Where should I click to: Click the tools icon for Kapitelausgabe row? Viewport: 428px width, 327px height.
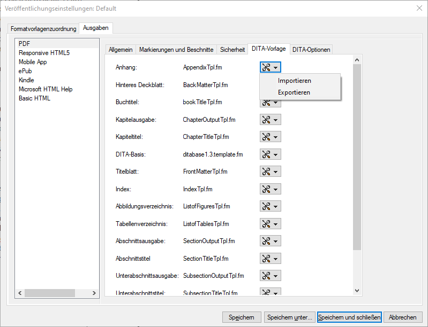click(266, 120)
